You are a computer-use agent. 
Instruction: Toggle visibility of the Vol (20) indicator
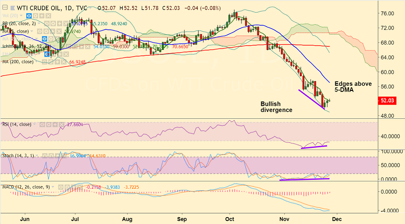click(x=29, y=16)
